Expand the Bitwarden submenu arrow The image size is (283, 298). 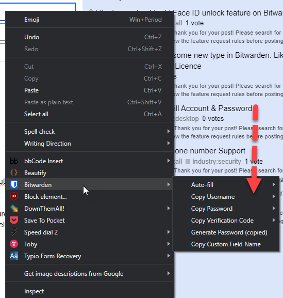point(169,184)
